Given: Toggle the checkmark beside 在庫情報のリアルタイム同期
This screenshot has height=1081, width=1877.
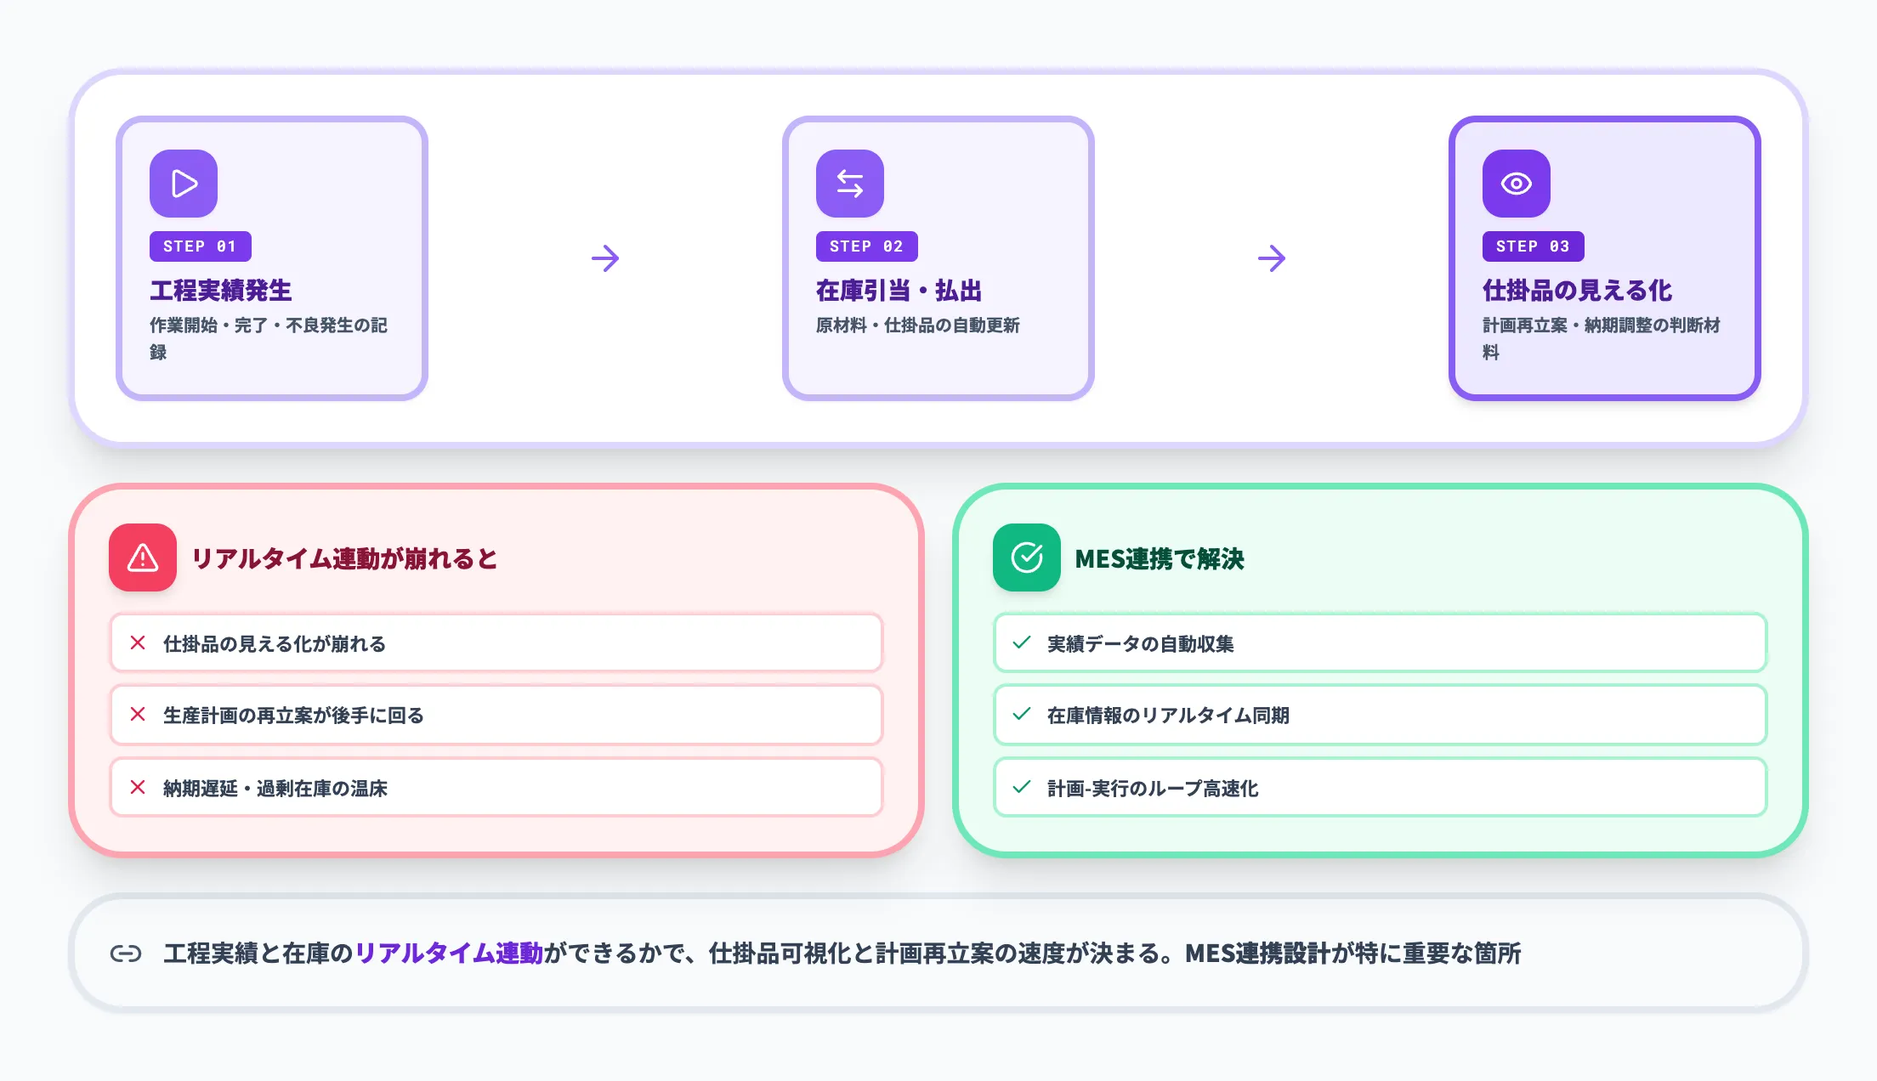Looking at the screenshot, I should (x=1021, y=715).
